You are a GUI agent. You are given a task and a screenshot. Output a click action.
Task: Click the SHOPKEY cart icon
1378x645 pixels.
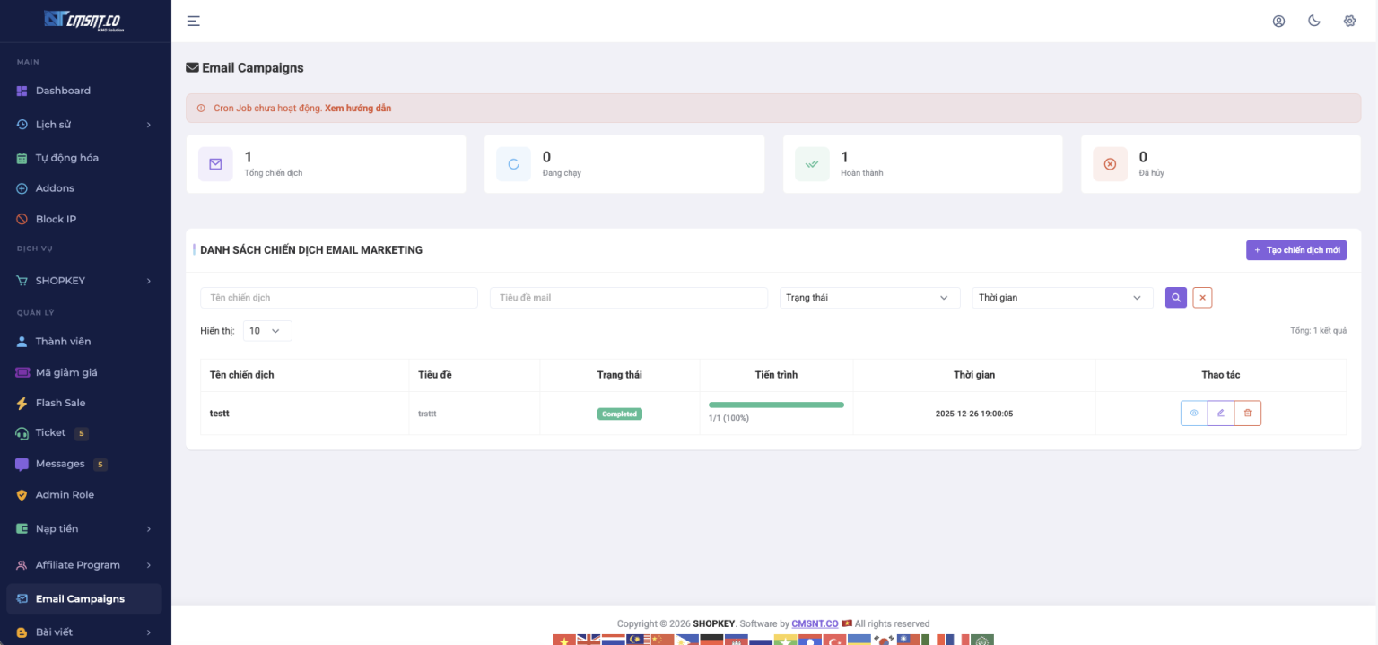point(22,281)
